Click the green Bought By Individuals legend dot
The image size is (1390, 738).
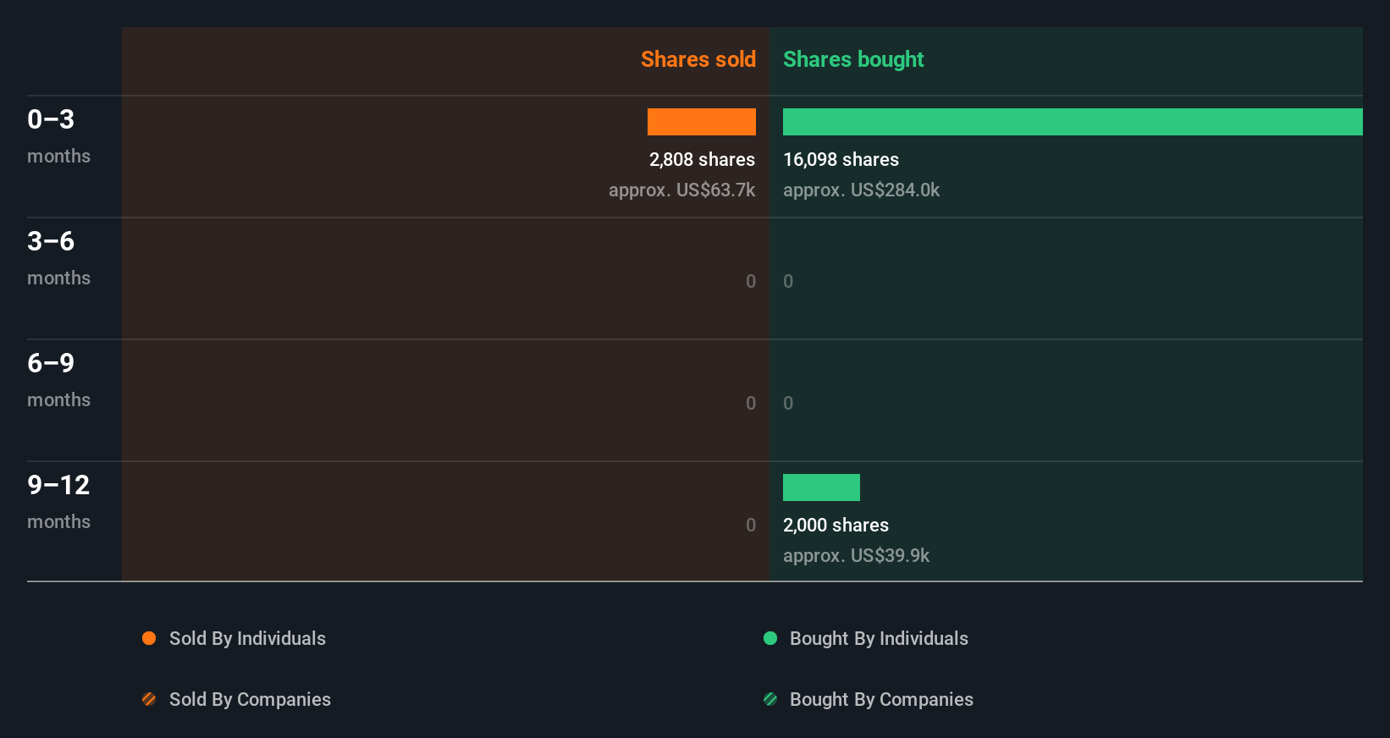(770, 638)
